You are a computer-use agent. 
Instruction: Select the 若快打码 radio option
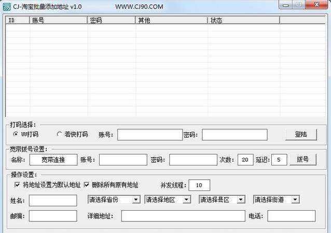(x=59, y=134)
